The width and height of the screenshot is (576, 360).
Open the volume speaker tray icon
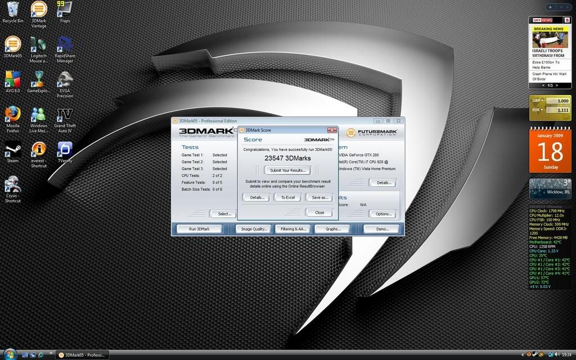click(x=557, y=354)
